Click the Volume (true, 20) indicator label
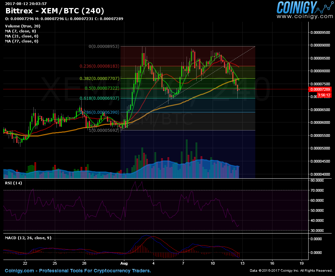Image resolution: width=335 pixels, height=276 pixels. point(23,26)
